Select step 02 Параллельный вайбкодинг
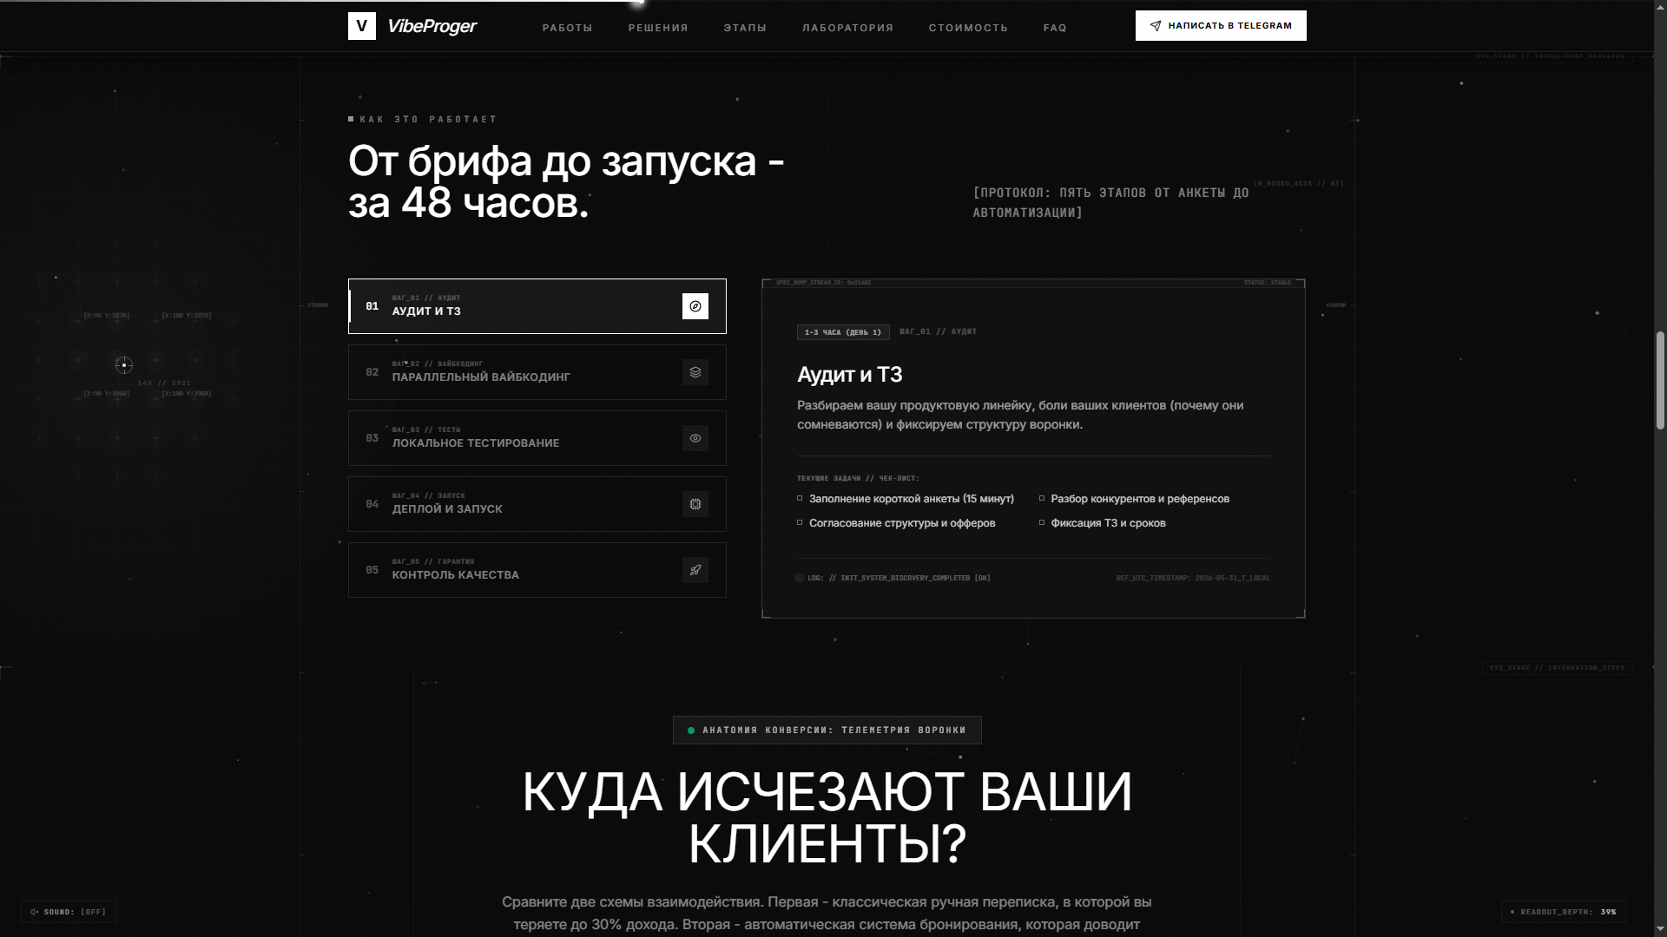 [x=537, y=372]
